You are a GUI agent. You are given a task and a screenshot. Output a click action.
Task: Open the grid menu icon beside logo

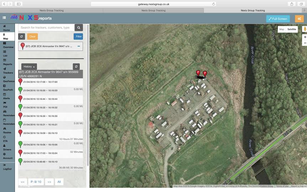point(4,18)
